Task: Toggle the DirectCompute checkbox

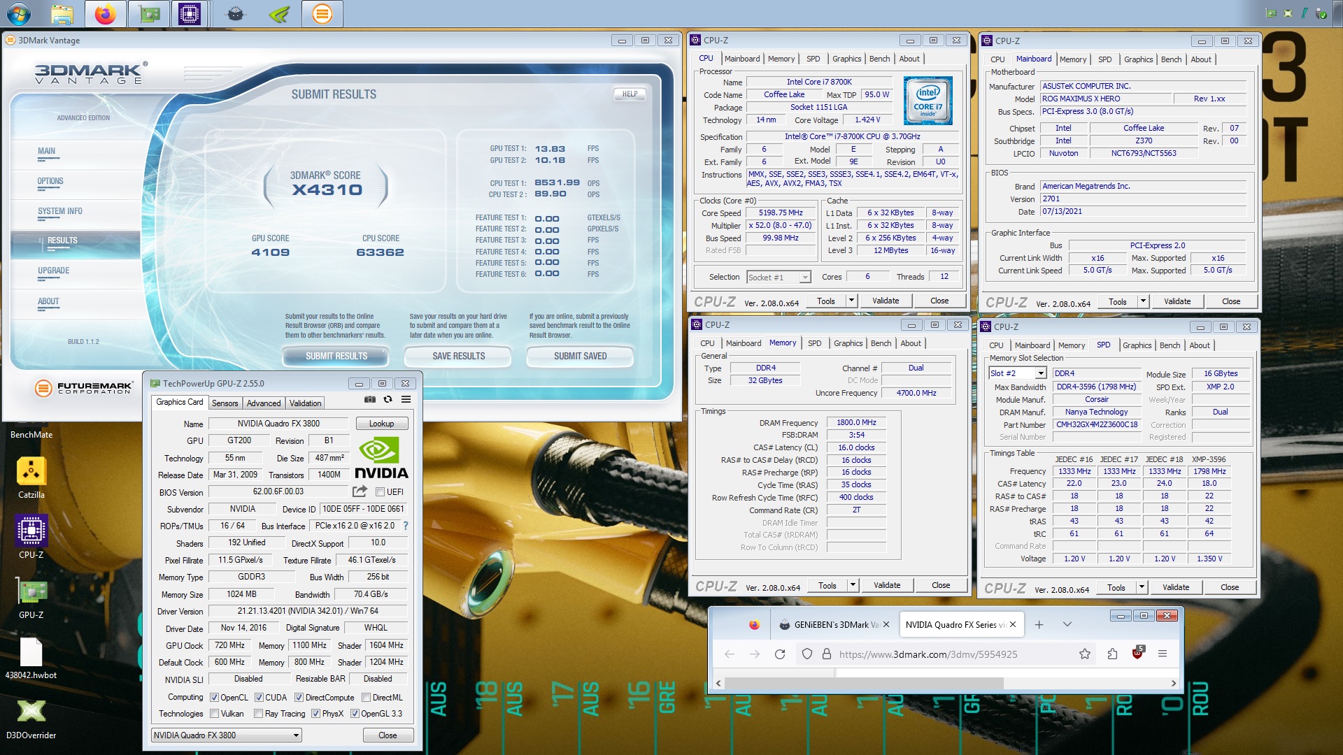Action: [299, 698]
